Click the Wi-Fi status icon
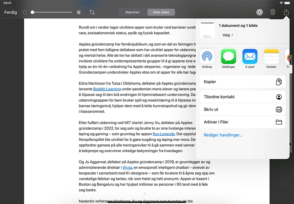 (281, 3)
